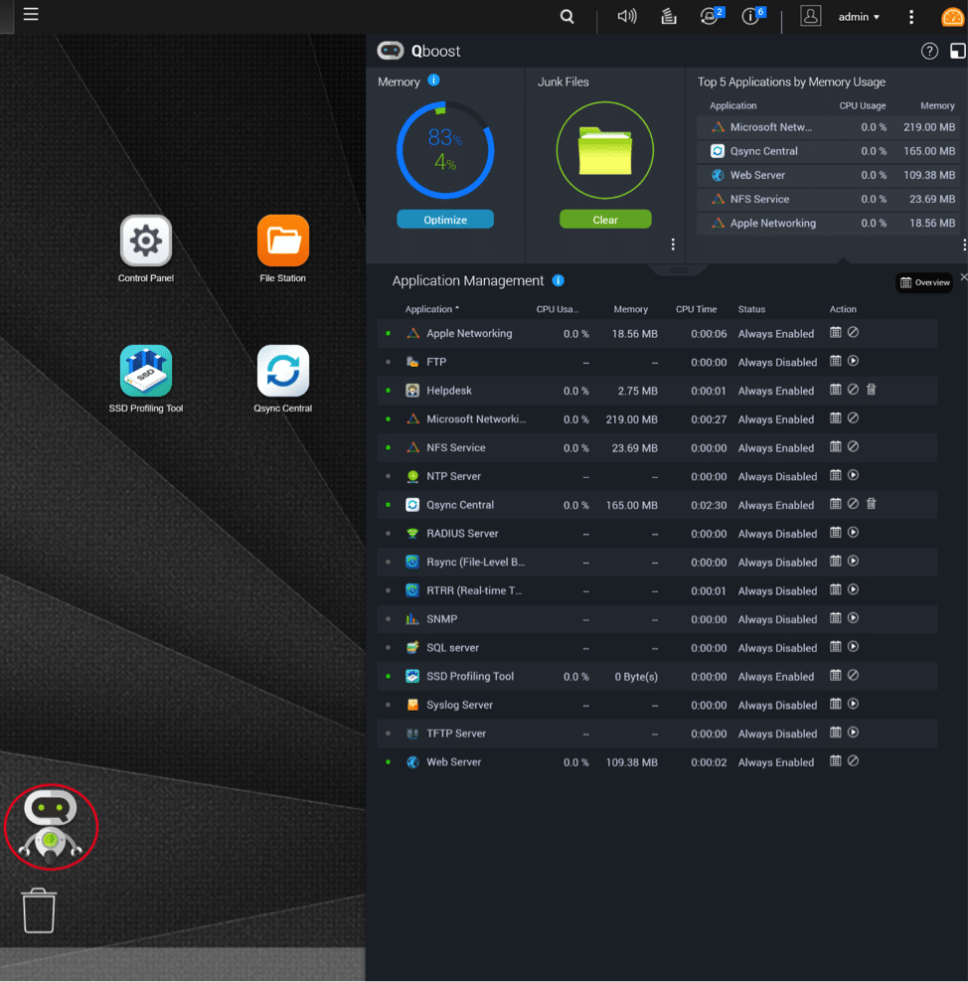Click the Qboost robot on the desktop
Screen dimensions: 968x982
[x=51, y=826]
